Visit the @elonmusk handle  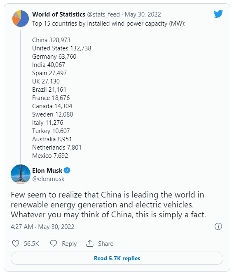[48, 179]
